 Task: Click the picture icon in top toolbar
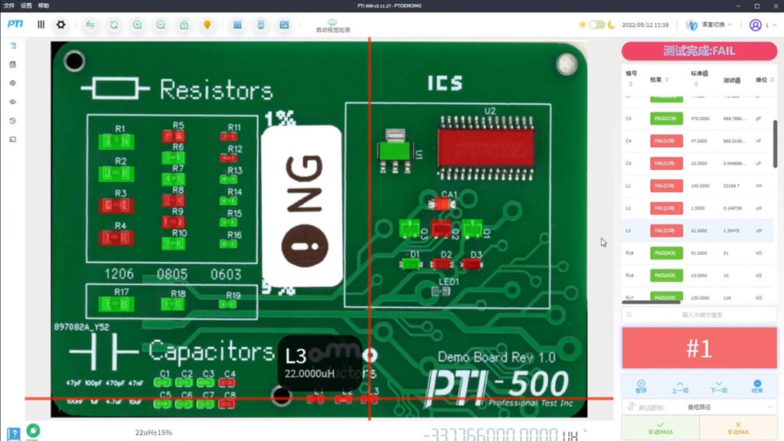[284, 24]
